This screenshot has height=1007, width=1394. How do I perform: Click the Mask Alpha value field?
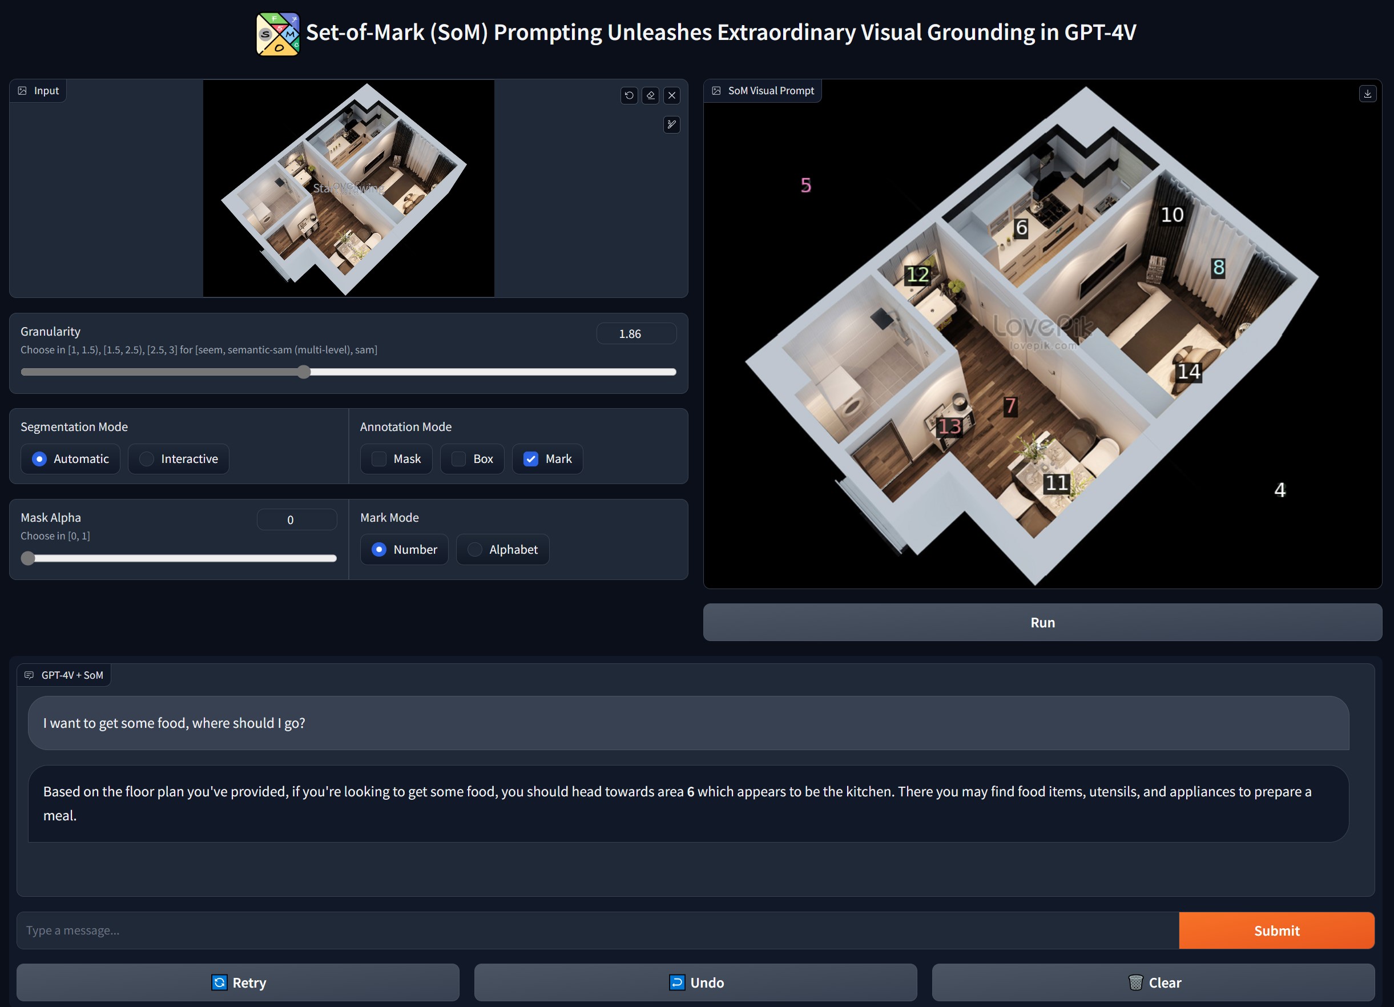click(x=296, y=519)
